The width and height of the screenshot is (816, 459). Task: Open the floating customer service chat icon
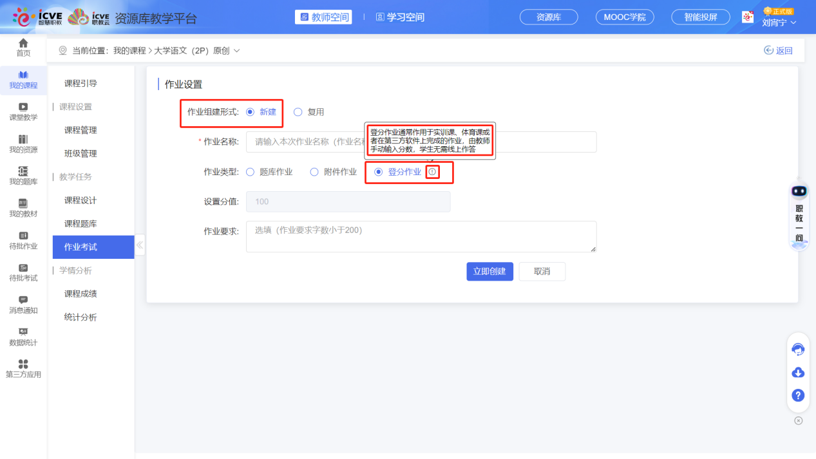coord(798,349)
